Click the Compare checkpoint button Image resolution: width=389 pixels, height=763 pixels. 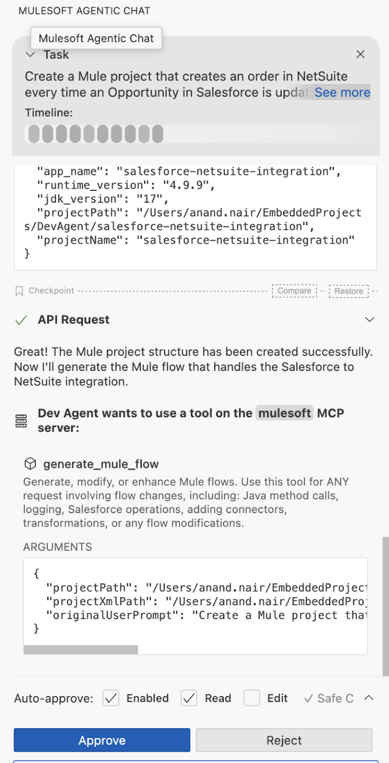[x=294, y=290]
